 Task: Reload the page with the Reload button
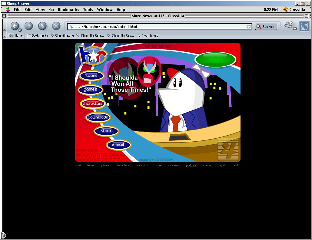point(42,26)
